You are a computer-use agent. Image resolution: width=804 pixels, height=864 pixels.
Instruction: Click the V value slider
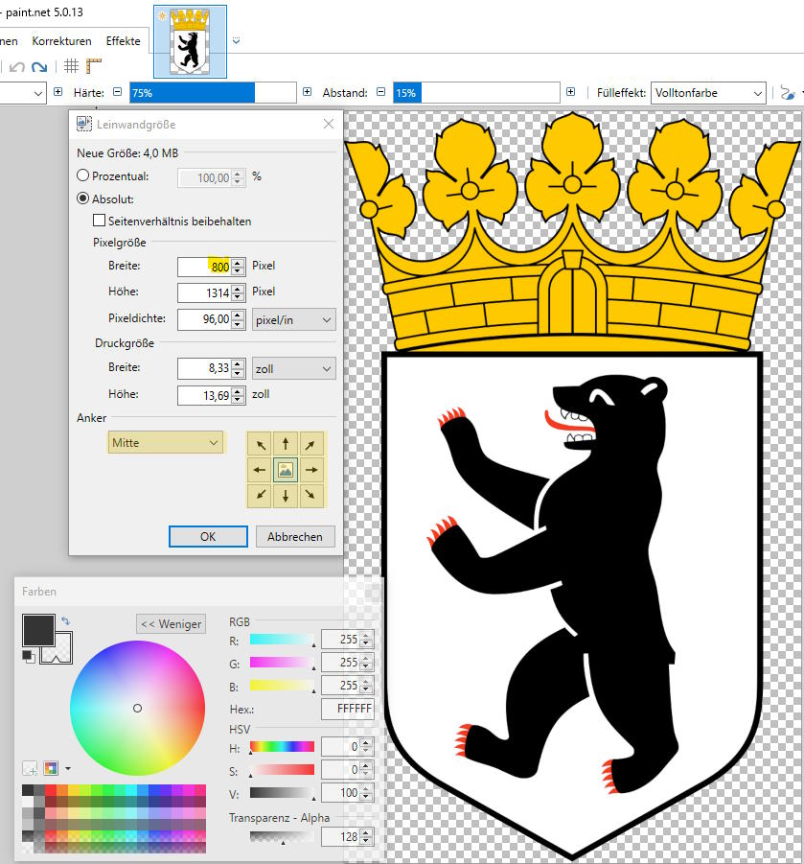pyautogui.click(x=282, y=793)
